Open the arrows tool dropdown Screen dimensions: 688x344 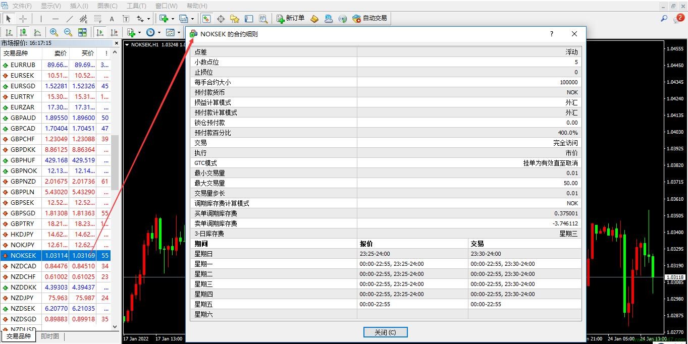point(148,19)
